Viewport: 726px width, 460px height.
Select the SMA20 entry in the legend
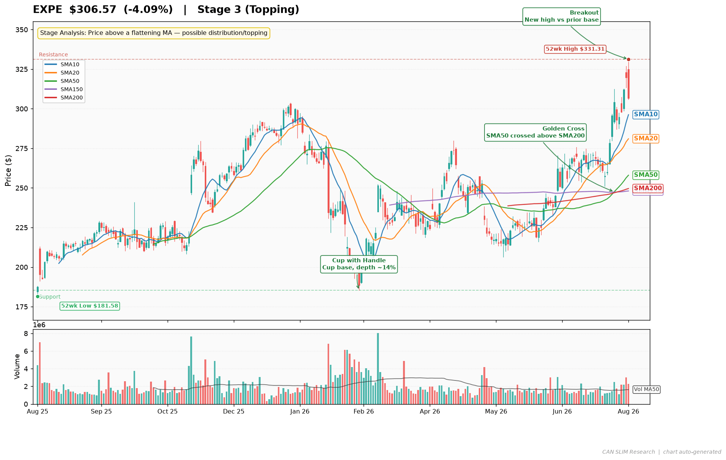pos(64,73)
